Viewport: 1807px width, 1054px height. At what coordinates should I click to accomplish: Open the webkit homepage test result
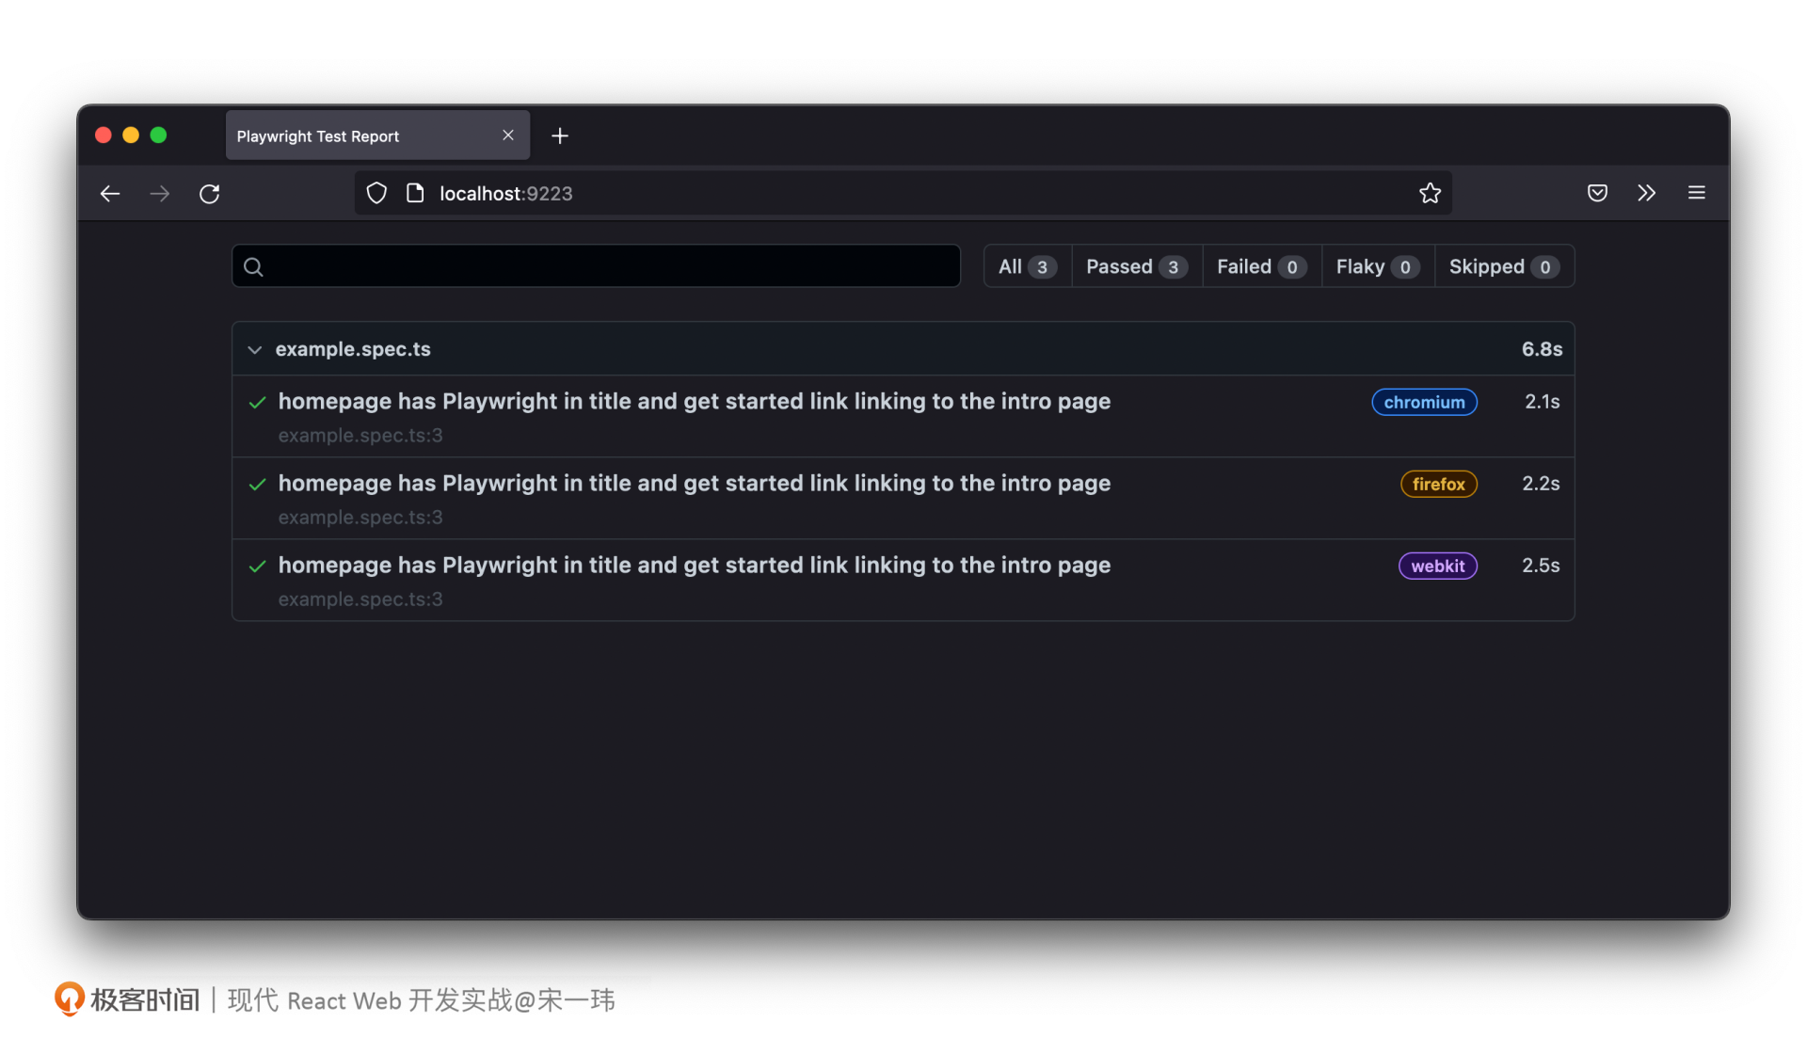click(694, 566)
